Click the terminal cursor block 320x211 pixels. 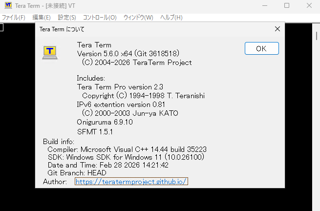(x=1, y=26)
